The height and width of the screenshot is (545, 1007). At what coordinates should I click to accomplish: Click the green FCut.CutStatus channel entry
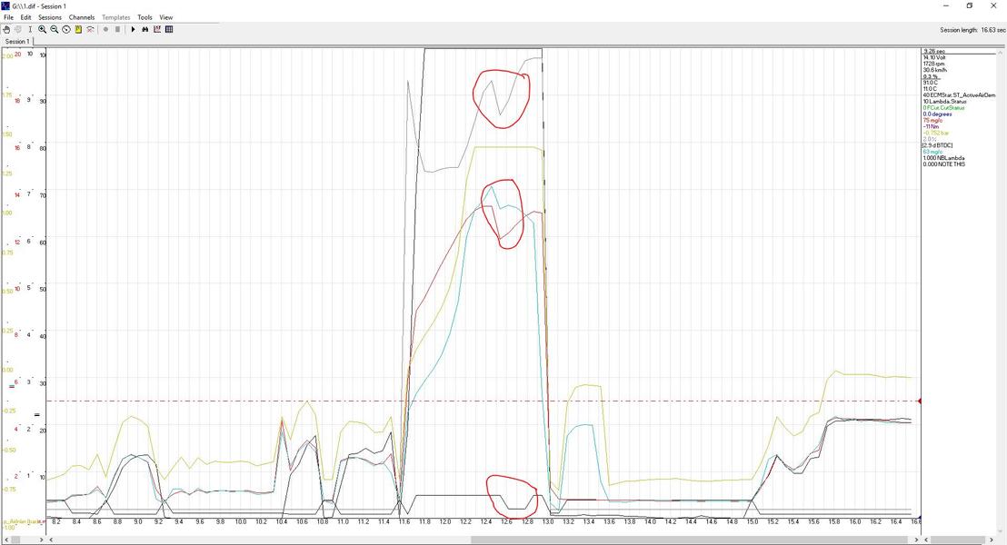coord(943,108)
